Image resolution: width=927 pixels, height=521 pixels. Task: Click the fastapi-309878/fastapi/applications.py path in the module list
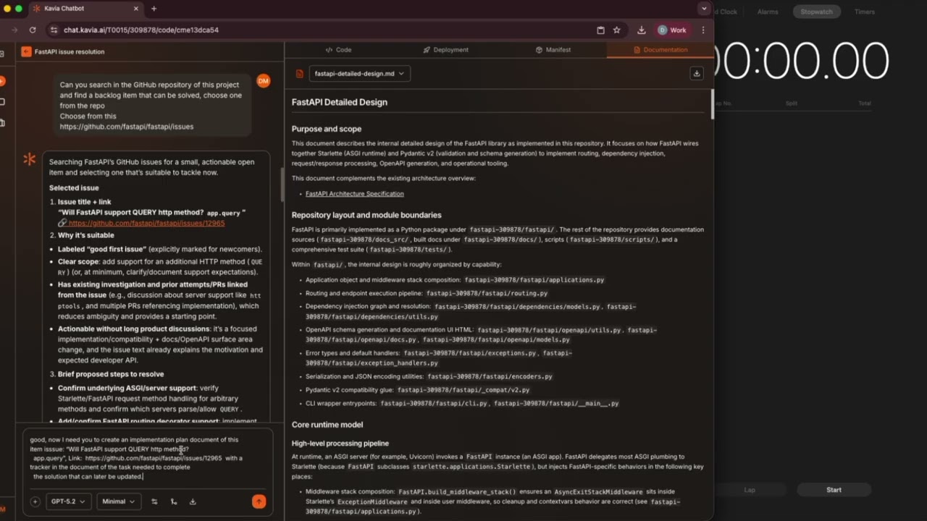(534, 280)
